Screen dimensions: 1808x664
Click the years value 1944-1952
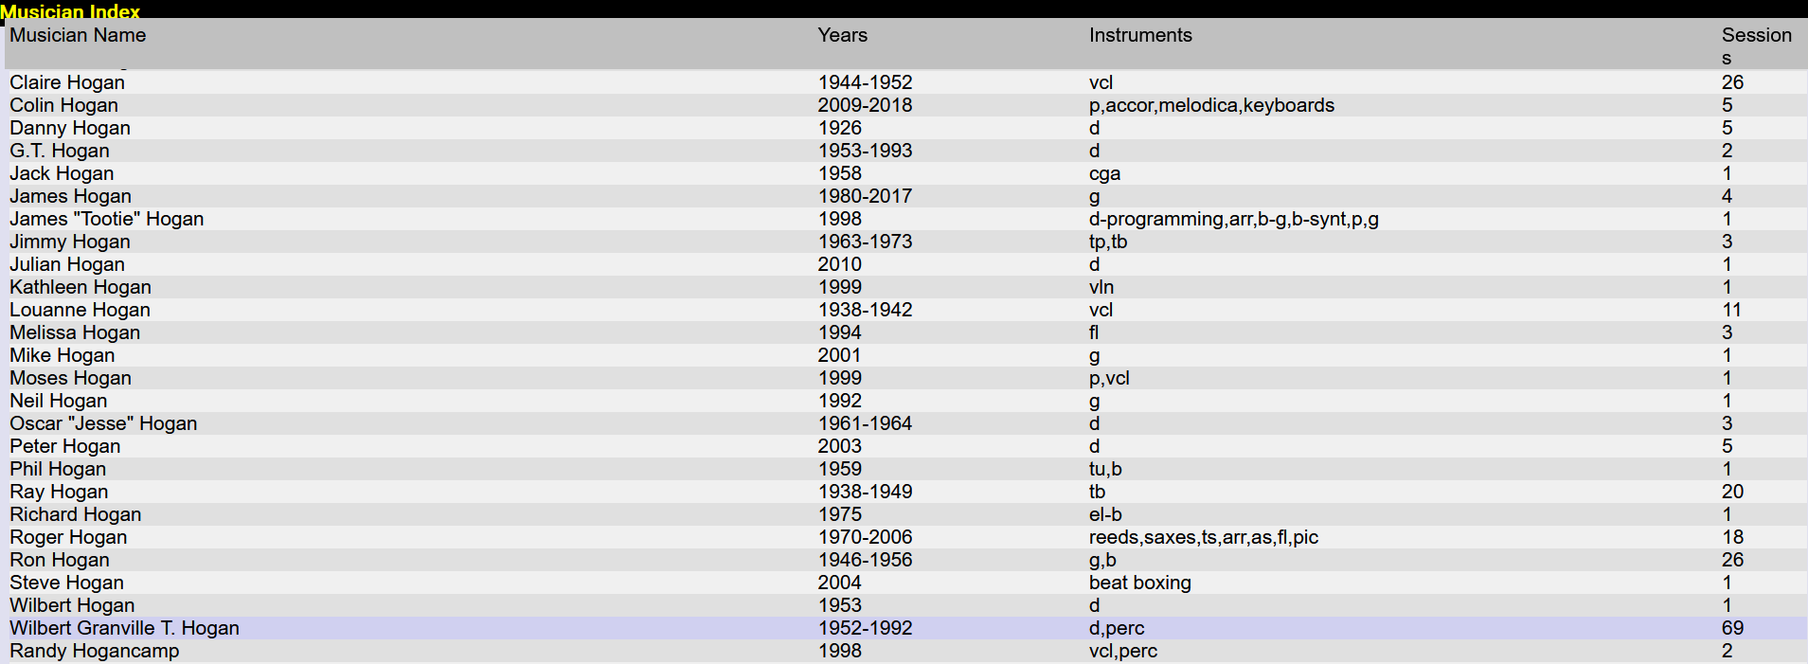click(865, 82)
